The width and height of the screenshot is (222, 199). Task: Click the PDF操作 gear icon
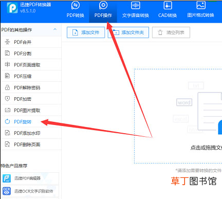pos(103,6)
